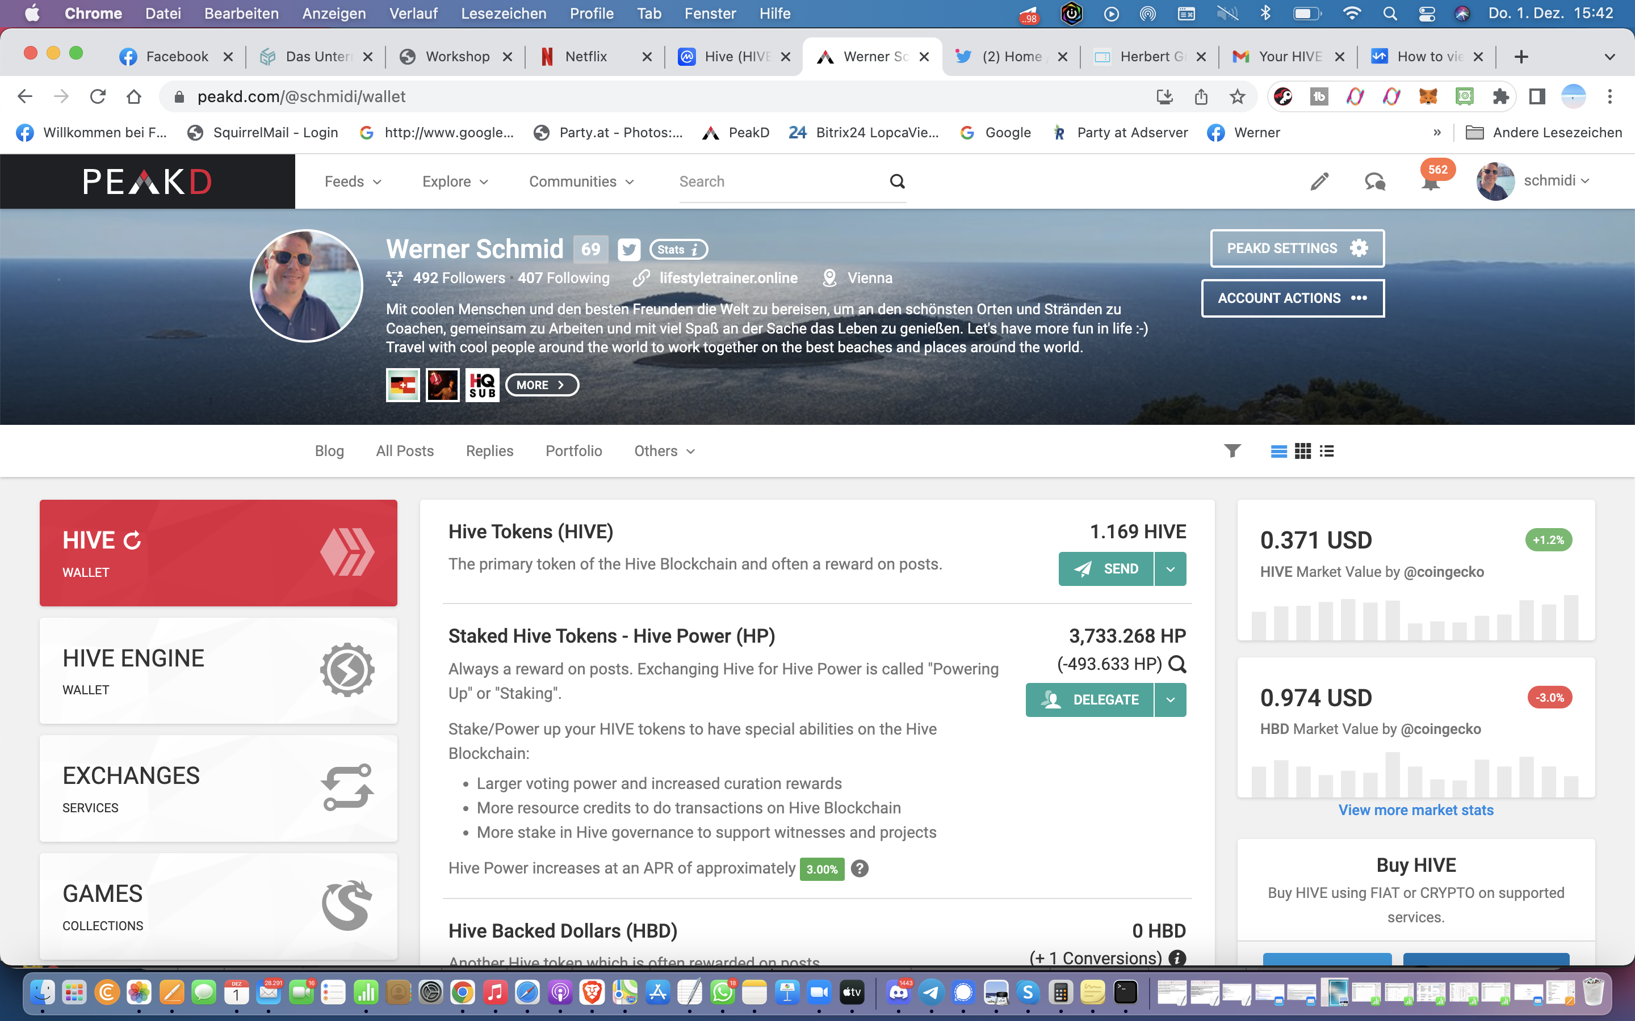The height and width of the screenshot is (1021, 1635).
Task: Open PEAKD SETTINGS button
Action: [x=1297, y=248]
